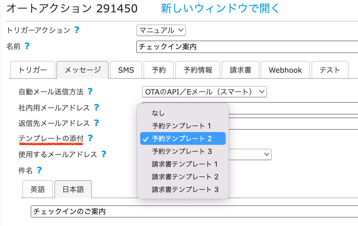Image resolution: width=358 pixels, height=226 pixels.
Task: Click the Japanese subject input field
Action: 194,211
